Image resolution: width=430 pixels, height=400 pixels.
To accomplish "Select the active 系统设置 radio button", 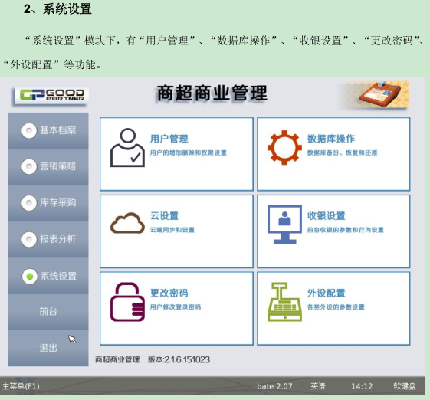I will tap(29, 276).
